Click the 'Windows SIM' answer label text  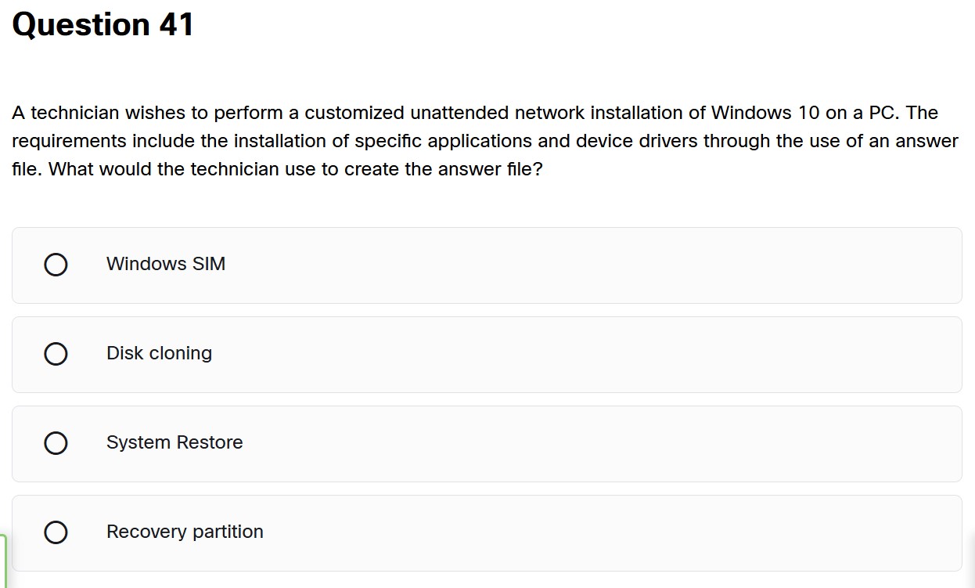click(x=166, y=265)
